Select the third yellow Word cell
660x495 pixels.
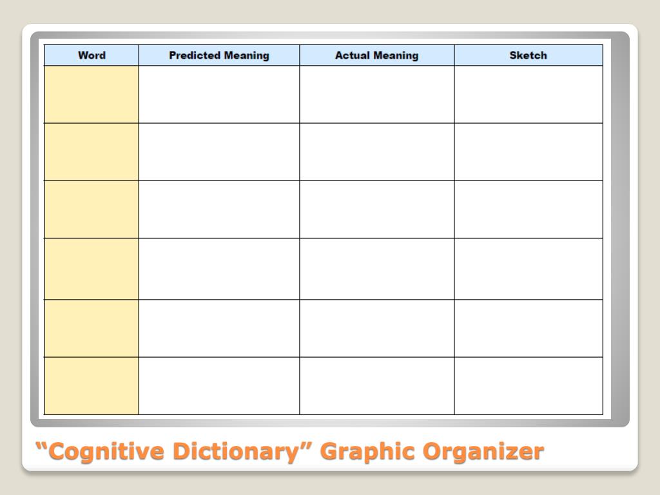pyautogui.click(x=92, y=209)
